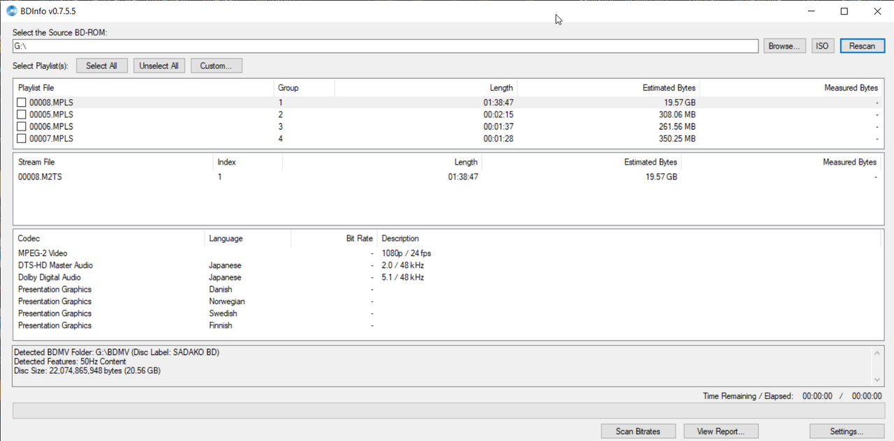Click the 01:38:47 playlist length cell
894x441 pixels.
click(498, 103)
